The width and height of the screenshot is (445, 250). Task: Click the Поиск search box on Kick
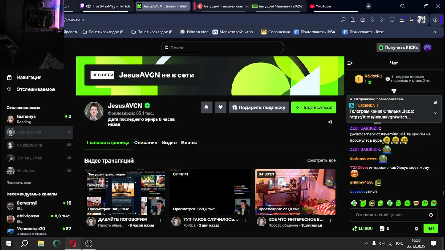coord(222,48)
